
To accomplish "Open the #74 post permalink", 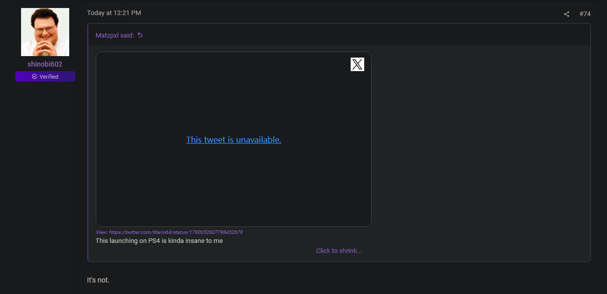I will [x=585, y=14].
